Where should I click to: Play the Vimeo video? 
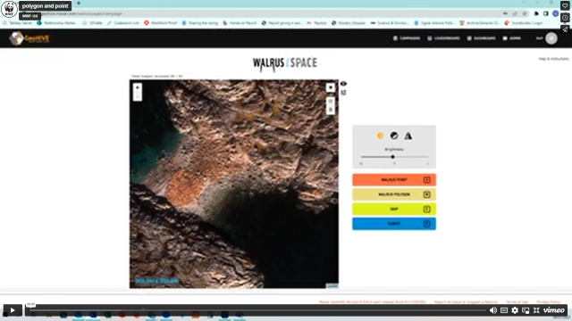click(x=12, y=310)
